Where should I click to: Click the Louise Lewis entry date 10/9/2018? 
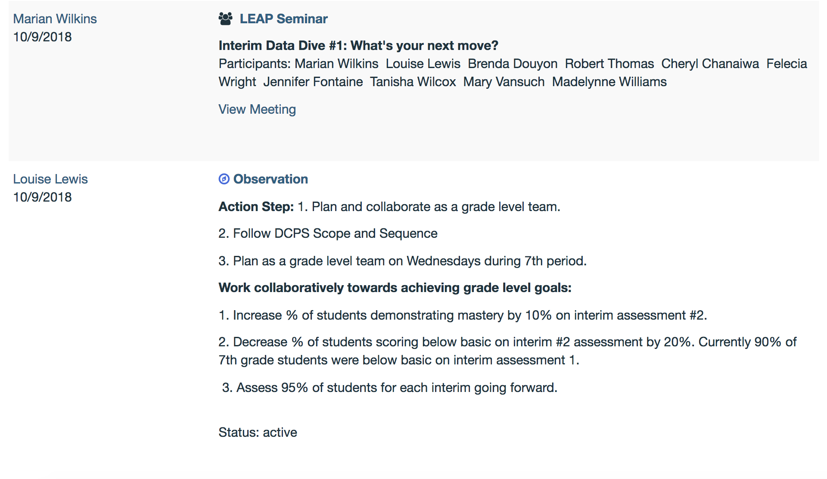[x=42, y=197]
